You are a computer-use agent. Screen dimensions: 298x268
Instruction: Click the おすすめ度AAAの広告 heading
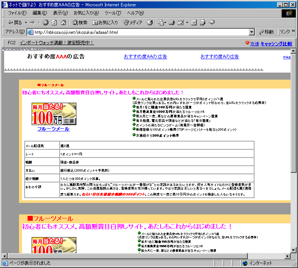click(56, 57)
